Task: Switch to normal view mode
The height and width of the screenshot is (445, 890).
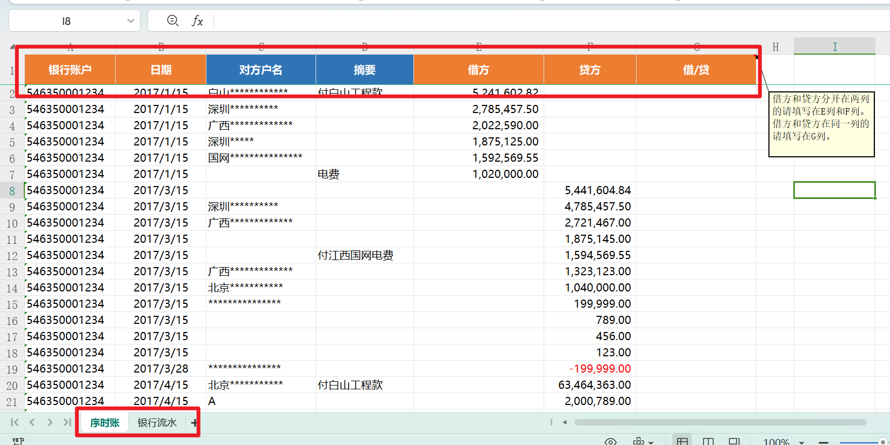Action: pos(682,442)
